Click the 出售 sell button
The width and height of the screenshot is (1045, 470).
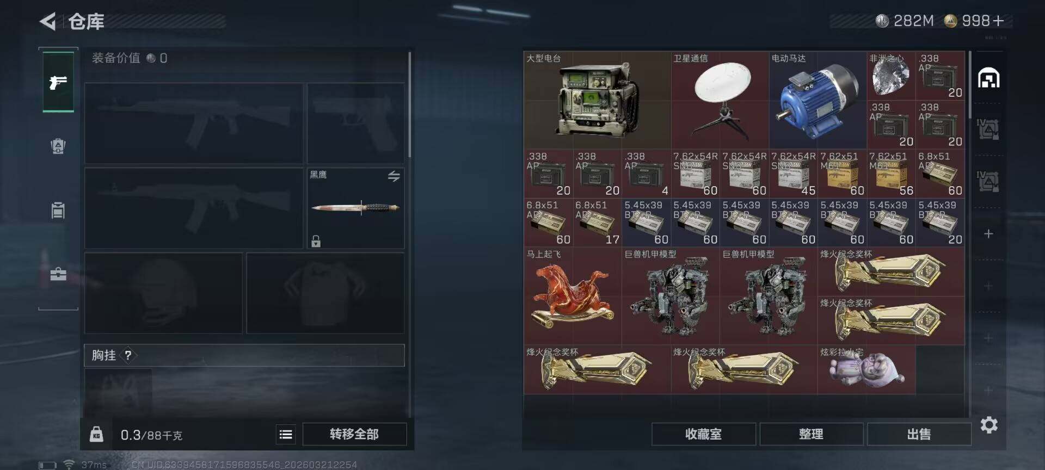coord(919,434)
